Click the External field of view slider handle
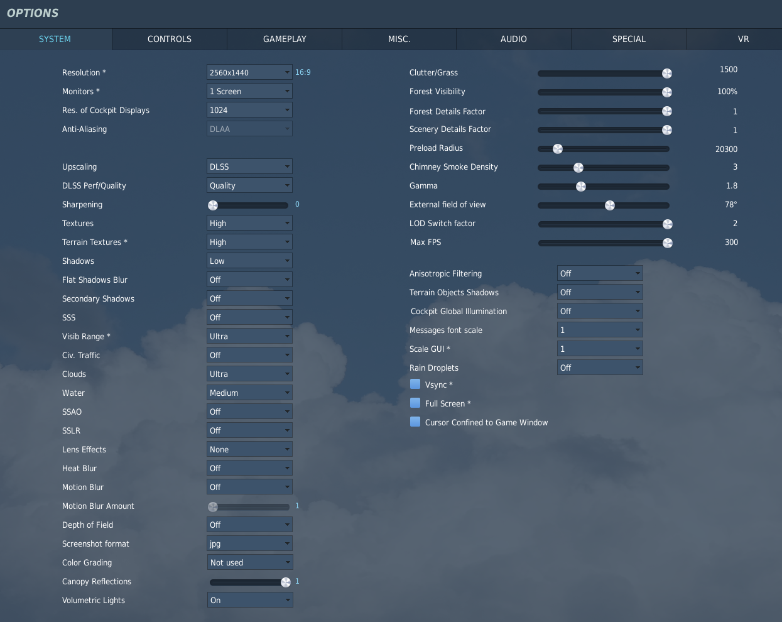Screen dimensions: 782x622 (x=610, y=205)
